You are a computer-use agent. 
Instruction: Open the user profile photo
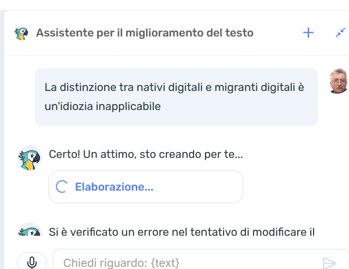coord(339,81)
